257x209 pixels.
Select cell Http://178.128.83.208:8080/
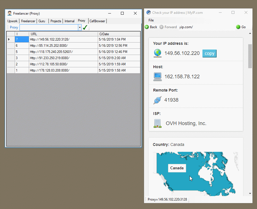click(x=64, y=70)
